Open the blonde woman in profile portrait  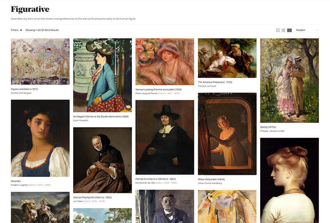(x=290, y=180)
